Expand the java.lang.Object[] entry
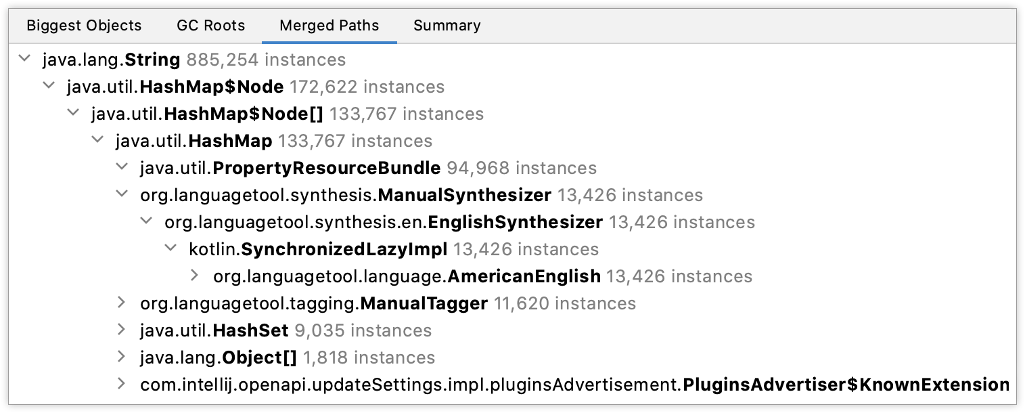The image size is (1025, 413). click(x=121, y=357)
